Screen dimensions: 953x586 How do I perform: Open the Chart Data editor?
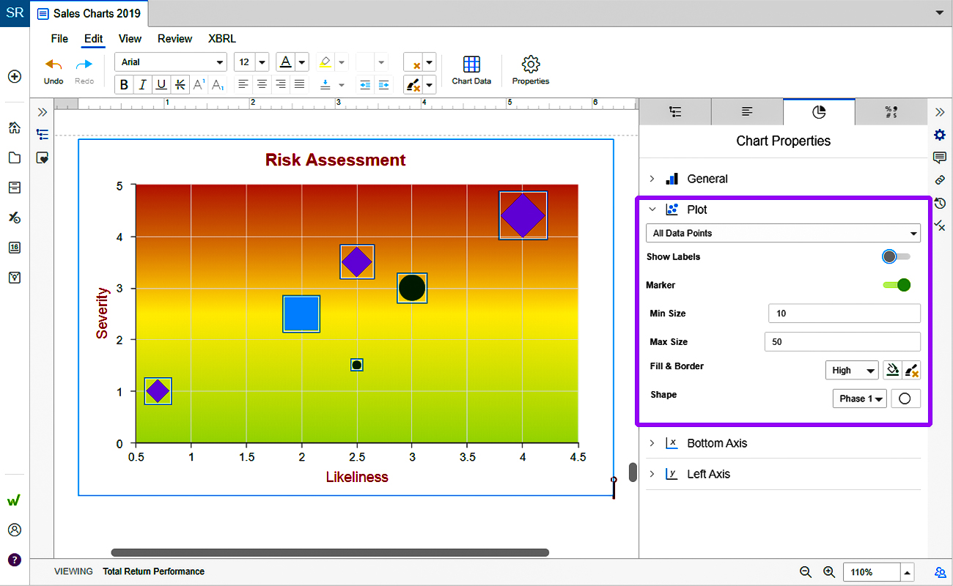(x=471, y=70)
